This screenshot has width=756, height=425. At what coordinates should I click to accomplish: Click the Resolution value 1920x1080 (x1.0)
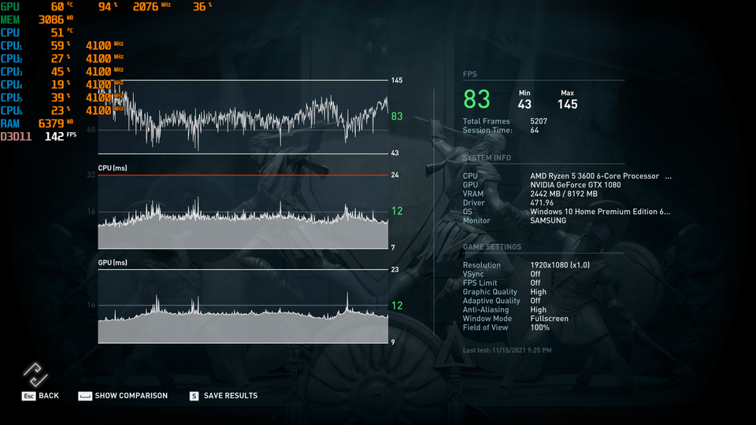coord(560,265)
